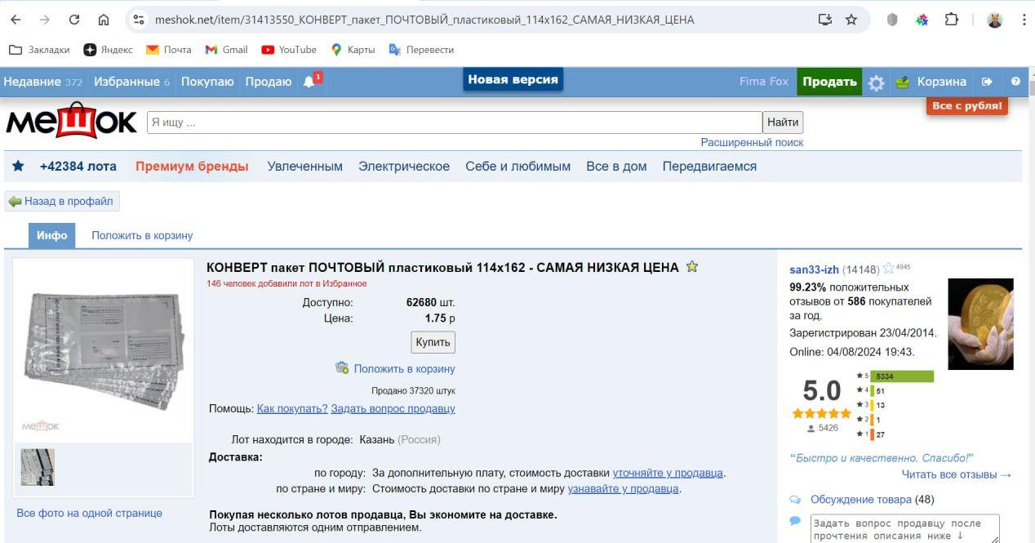The width and height of the screenshot is (1035, 543).
Task: Log out using the exit arrow icon
Action: coord(987,82)
